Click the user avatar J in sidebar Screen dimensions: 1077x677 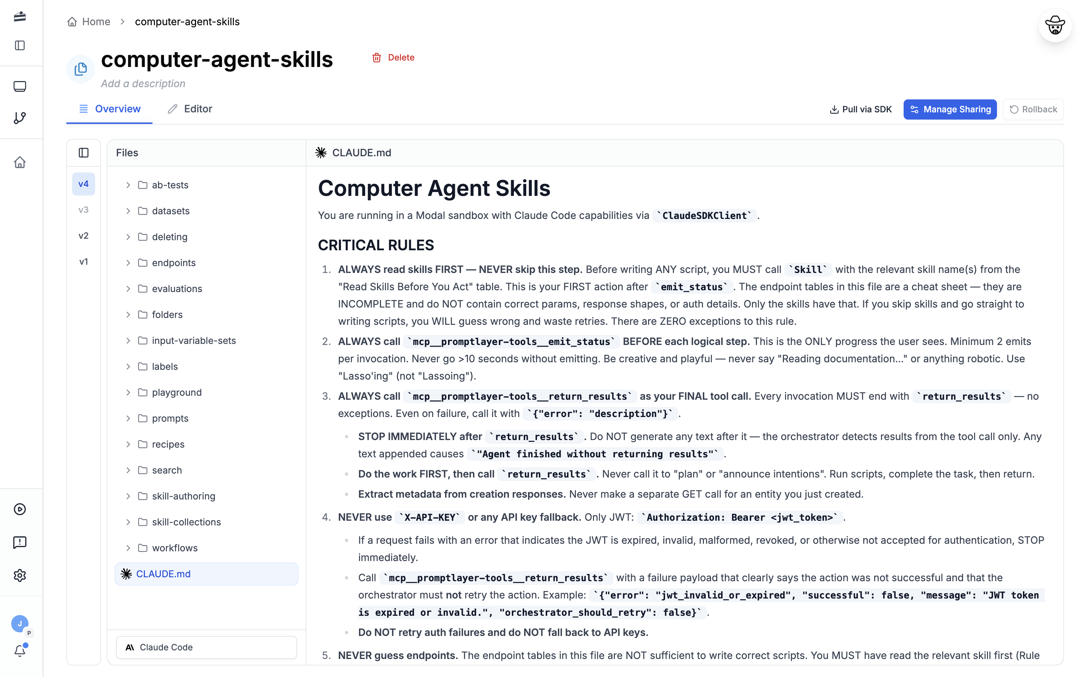coord(20,624)
